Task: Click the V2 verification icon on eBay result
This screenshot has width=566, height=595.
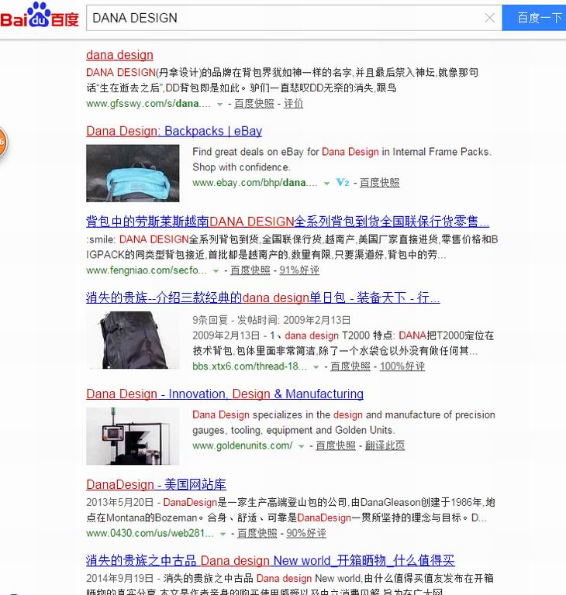Action: tap(343, 183)
